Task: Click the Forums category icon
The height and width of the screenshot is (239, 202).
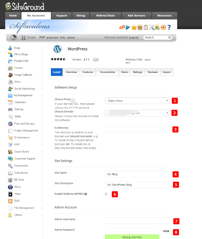Action: (10, 68)
